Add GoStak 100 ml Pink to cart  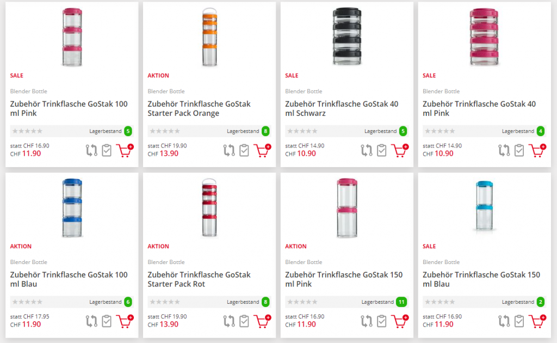(x=125, y=150)
